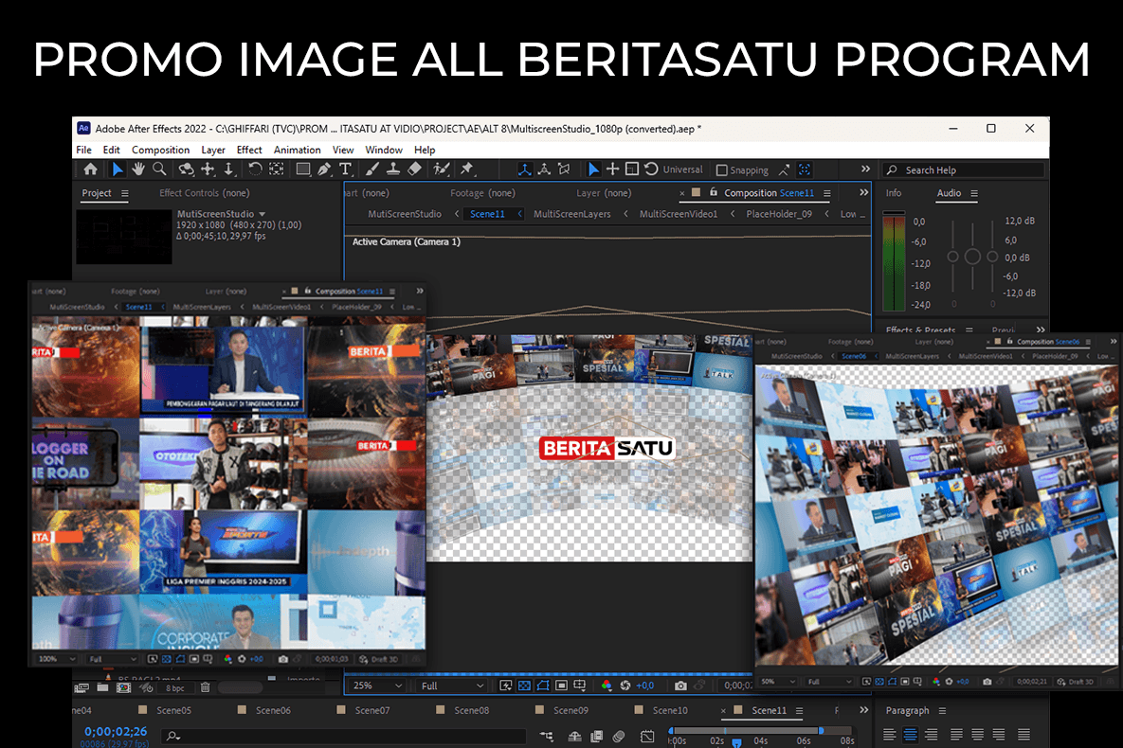Click the 8 bpc color depth button
Image resolution: width=1123 pixels, height=748 pixels.
click(x=174, y=687)
